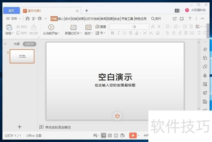Click the 查找 search button
Viewport: 212px width, 142px height.
point(156,19)
